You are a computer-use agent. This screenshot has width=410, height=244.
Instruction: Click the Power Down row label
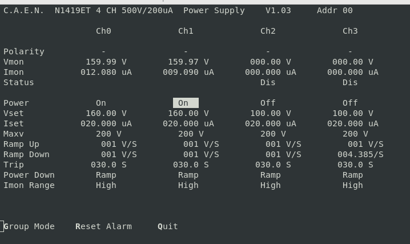tap(29, 175)
